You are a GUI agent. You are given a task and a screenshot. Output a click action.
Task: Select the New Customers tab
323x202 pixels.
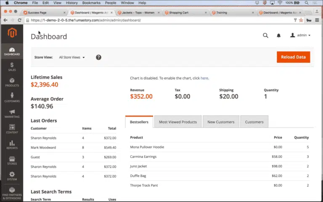tap(221, 122)
